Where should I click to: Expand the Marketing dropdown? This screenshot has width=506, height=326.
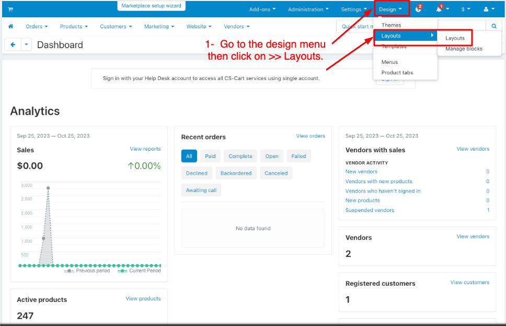tap(159, 27)
